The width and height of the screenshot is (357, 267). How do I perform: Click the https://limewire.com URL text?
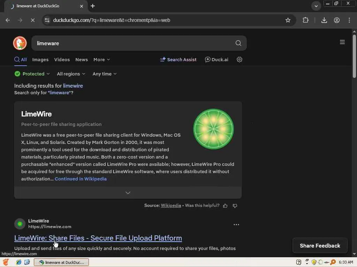[x=50, y=227]
